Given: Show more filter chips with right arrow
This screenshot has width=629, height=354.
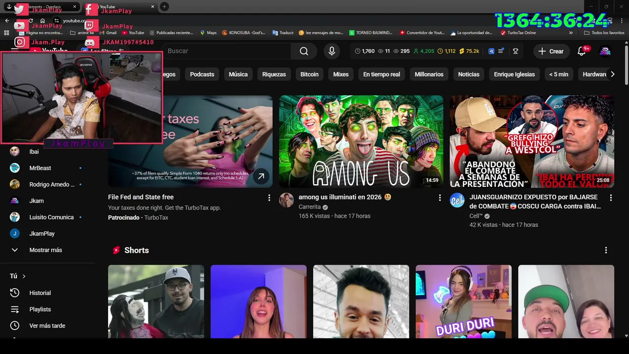Looking at the screenshot, I should [612, 74].
